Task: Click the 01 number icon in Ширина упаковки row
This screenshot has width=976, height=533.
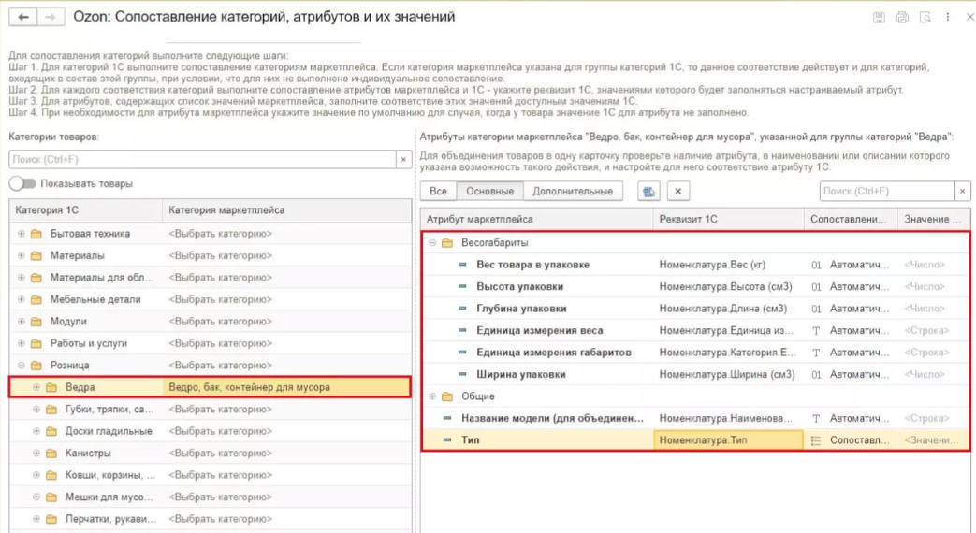Action: click(x=815, y=374)
